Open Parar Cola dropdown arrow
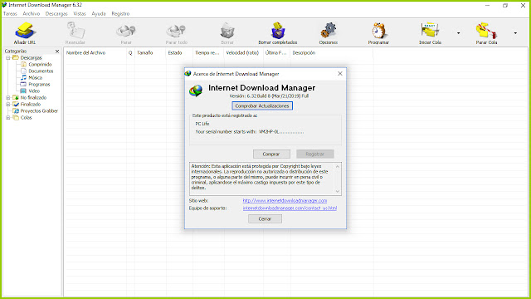Viewport: 531px width, 299px height. [515, 33]
